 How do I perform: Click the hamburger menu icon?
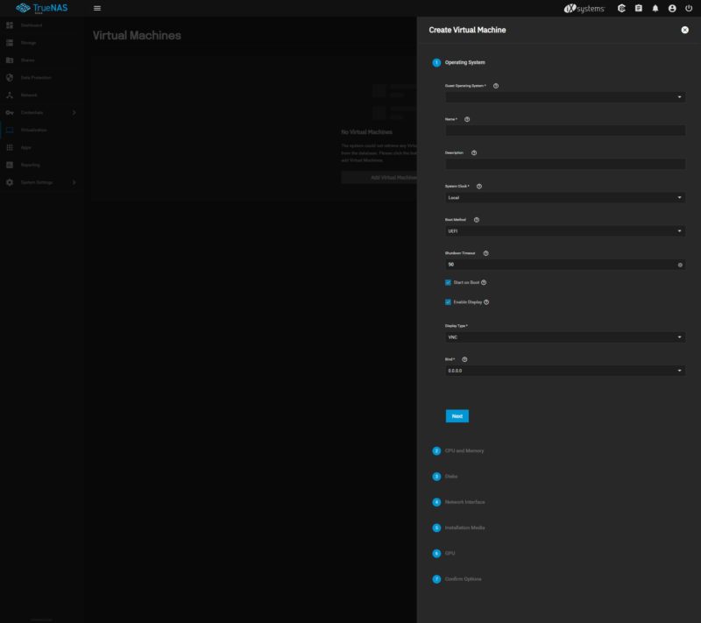coord(97,8)
